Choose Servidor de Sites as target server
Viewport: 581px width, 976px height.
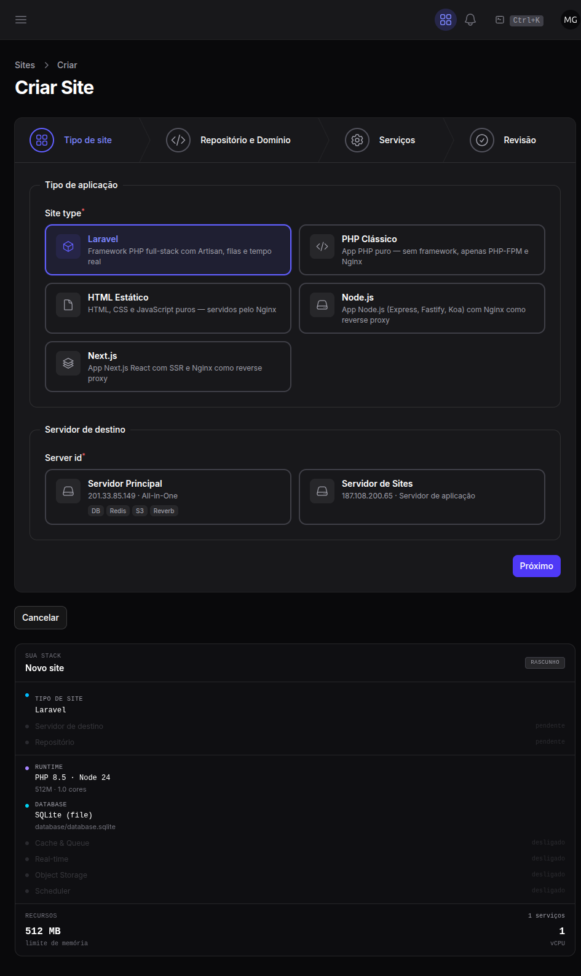[422, 497]
